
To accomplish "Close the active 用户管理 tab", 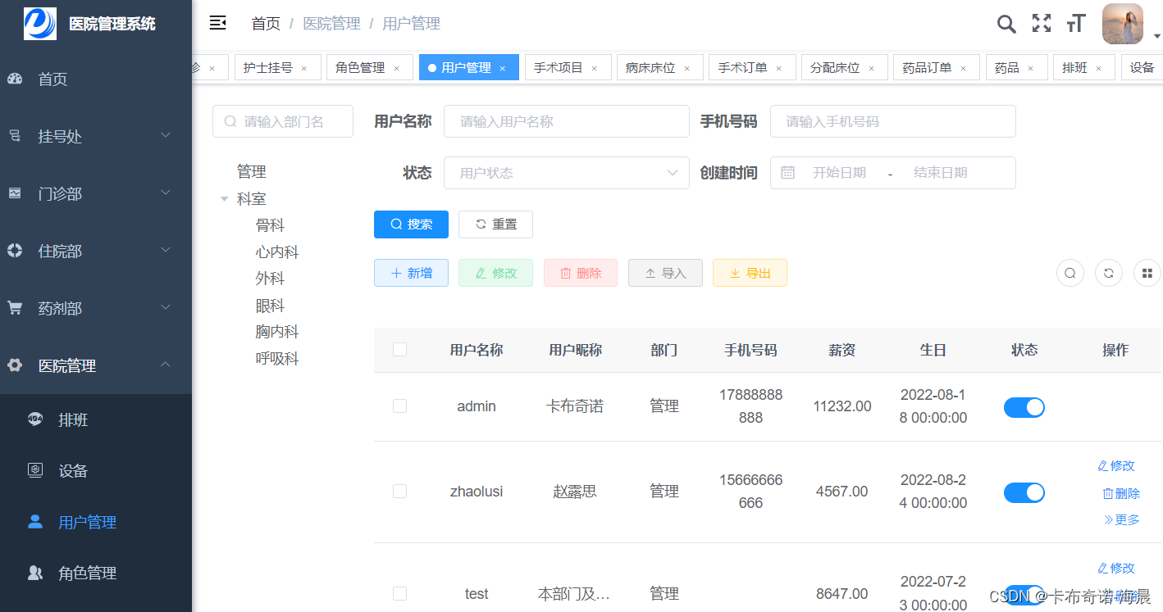I will [x=502, y=68].
